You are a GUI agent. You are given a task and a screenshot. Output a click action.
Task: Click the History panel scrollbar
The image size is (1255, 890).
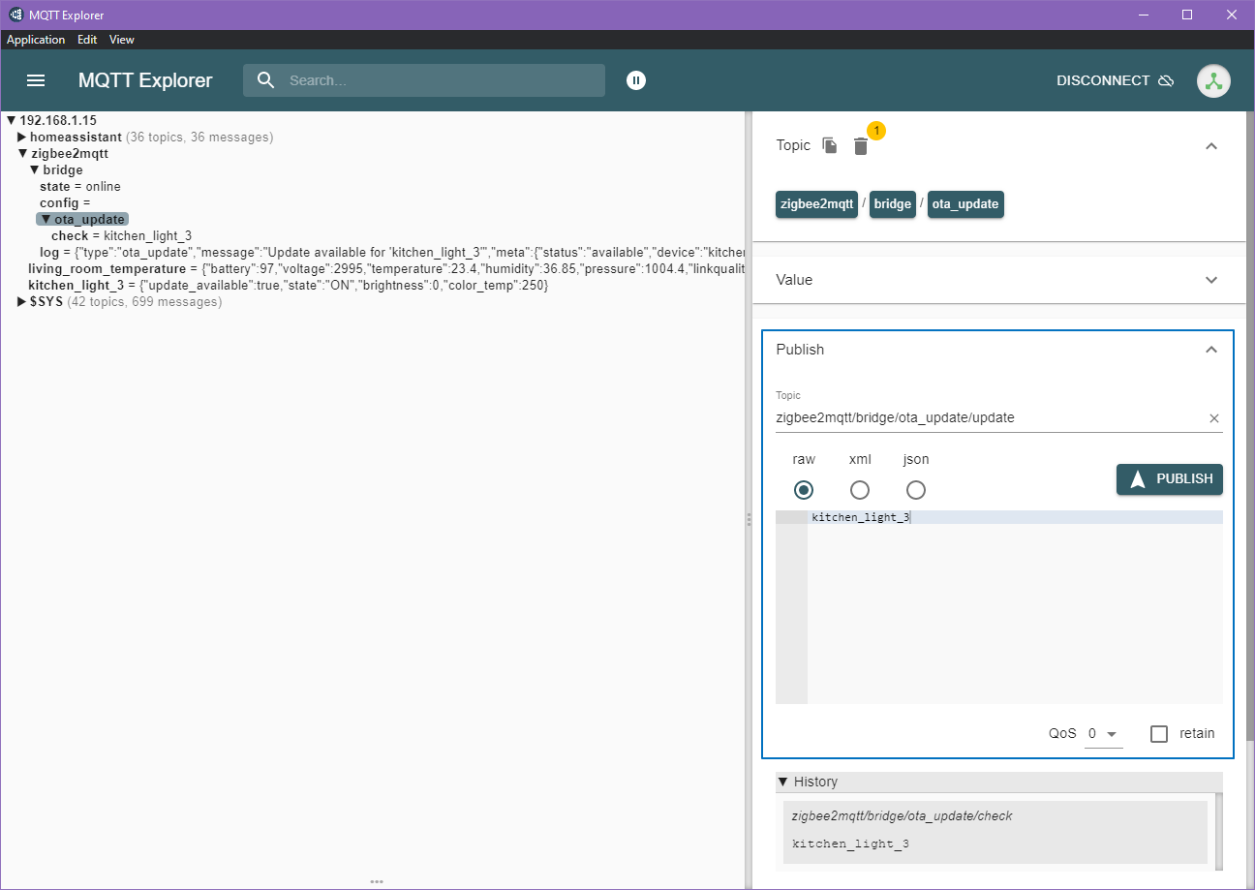[x=1218, y=831]
